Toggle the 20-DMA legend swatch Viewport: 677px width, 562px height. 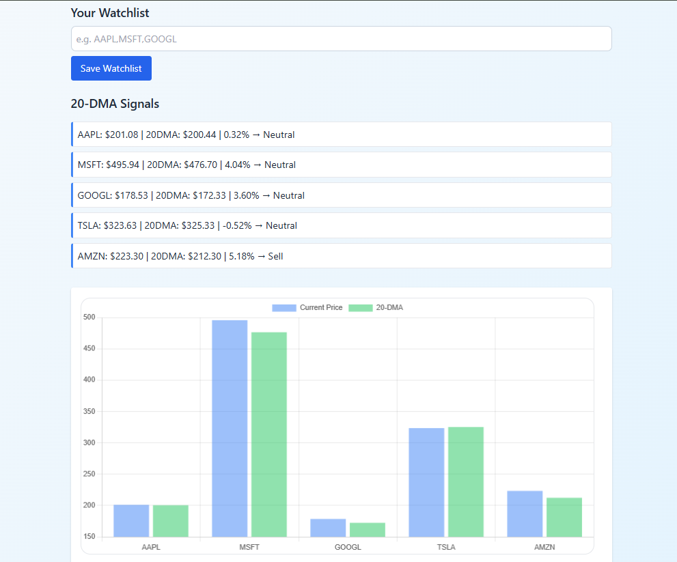point(361,308)
